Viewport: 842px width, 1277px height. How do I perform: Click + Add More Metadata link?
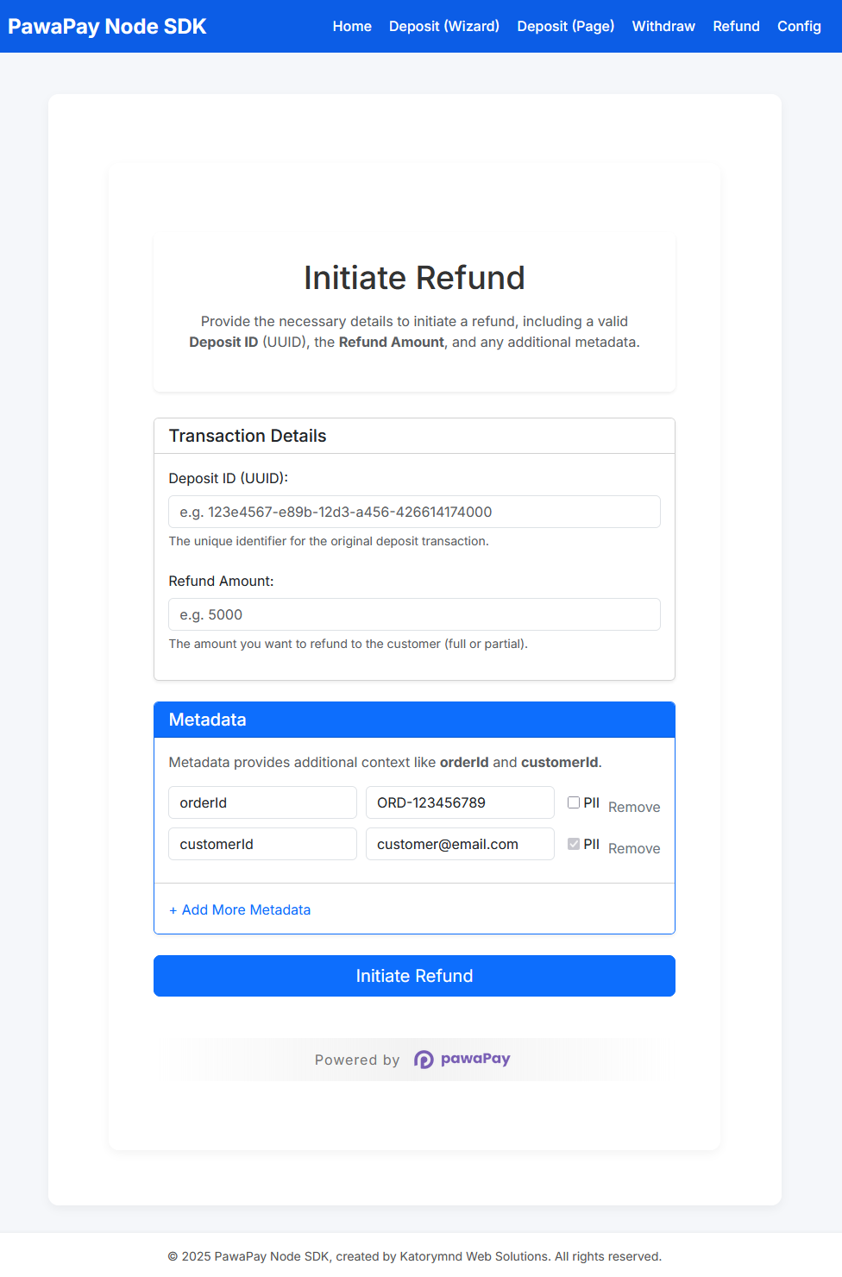pyautogui.click(x=240, y=909)
